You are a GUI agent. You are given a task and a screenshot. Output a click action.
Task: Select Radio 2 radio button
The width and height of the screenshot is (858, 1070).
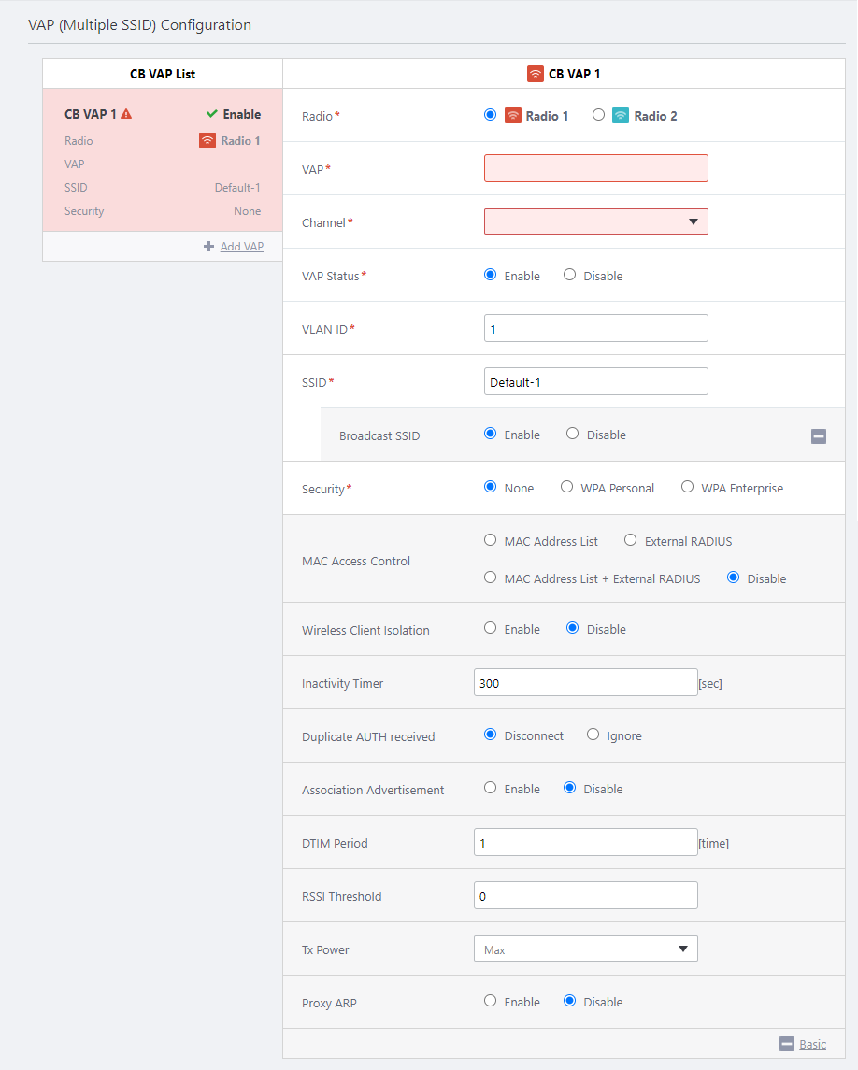(598, 115)
